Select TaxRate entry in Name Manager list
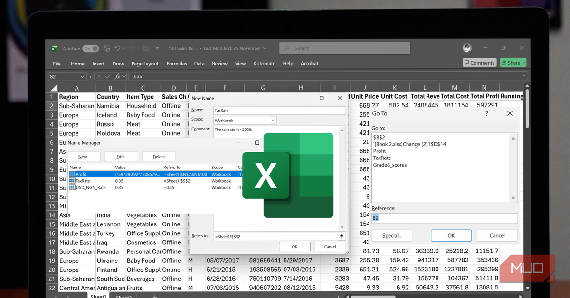Image resolution: width=570 pixels, height=298 pixels. [83, 181]
